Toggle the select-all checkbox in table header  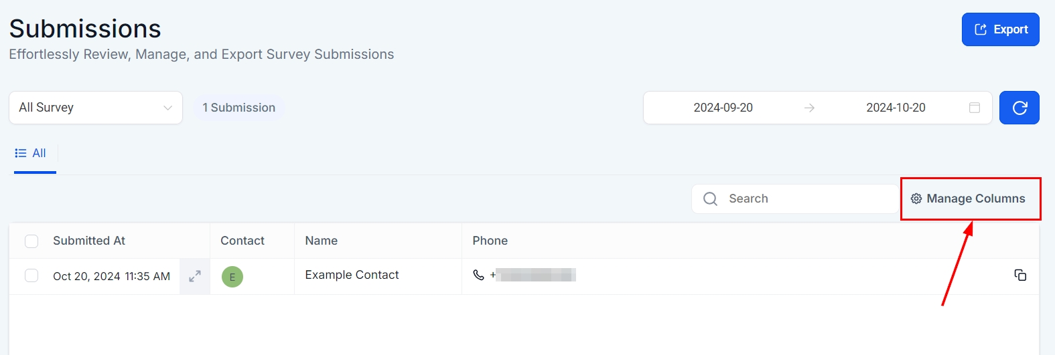point(31,241)
